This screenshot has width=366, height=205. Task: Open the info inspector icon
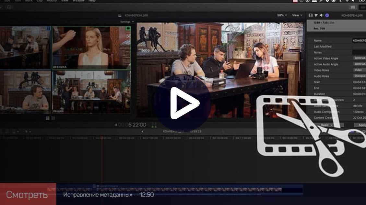[327, 15]
